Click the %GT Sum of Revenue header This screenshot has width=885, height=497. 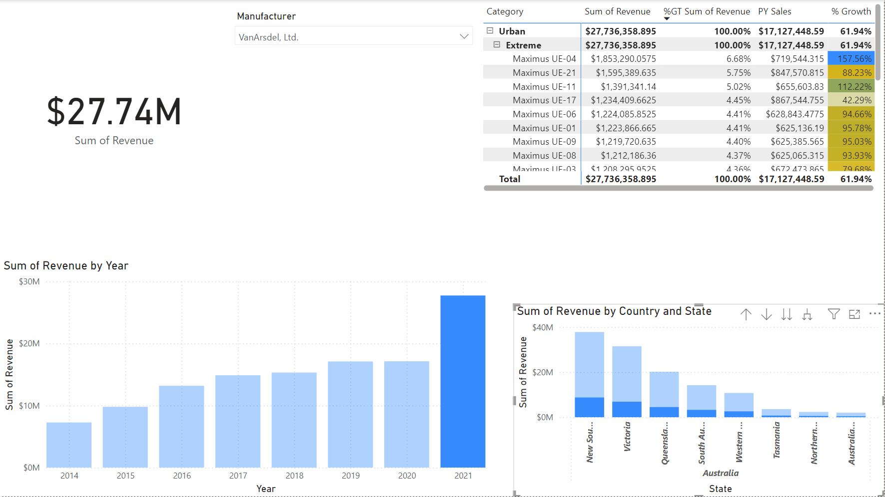[x=707, y=11]
